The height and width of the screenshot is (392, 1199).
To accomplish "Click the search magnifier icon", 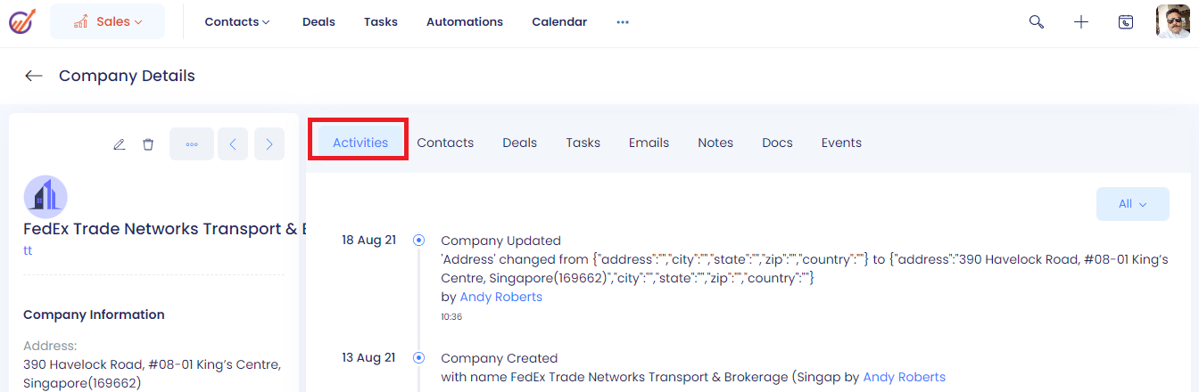I will click(x=1037, y=21).
